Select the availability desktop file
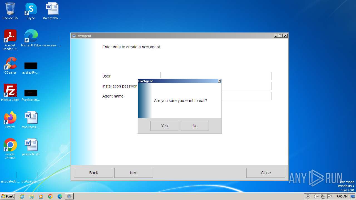This screenshot has height=200, width=356. [31, 68]
